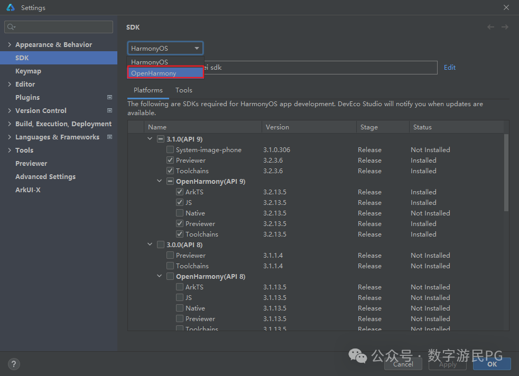Toggle the OpenHarmony(API 9) group checkbox
Viewport: 519px width, 376px height.
(x=170, y=181)
